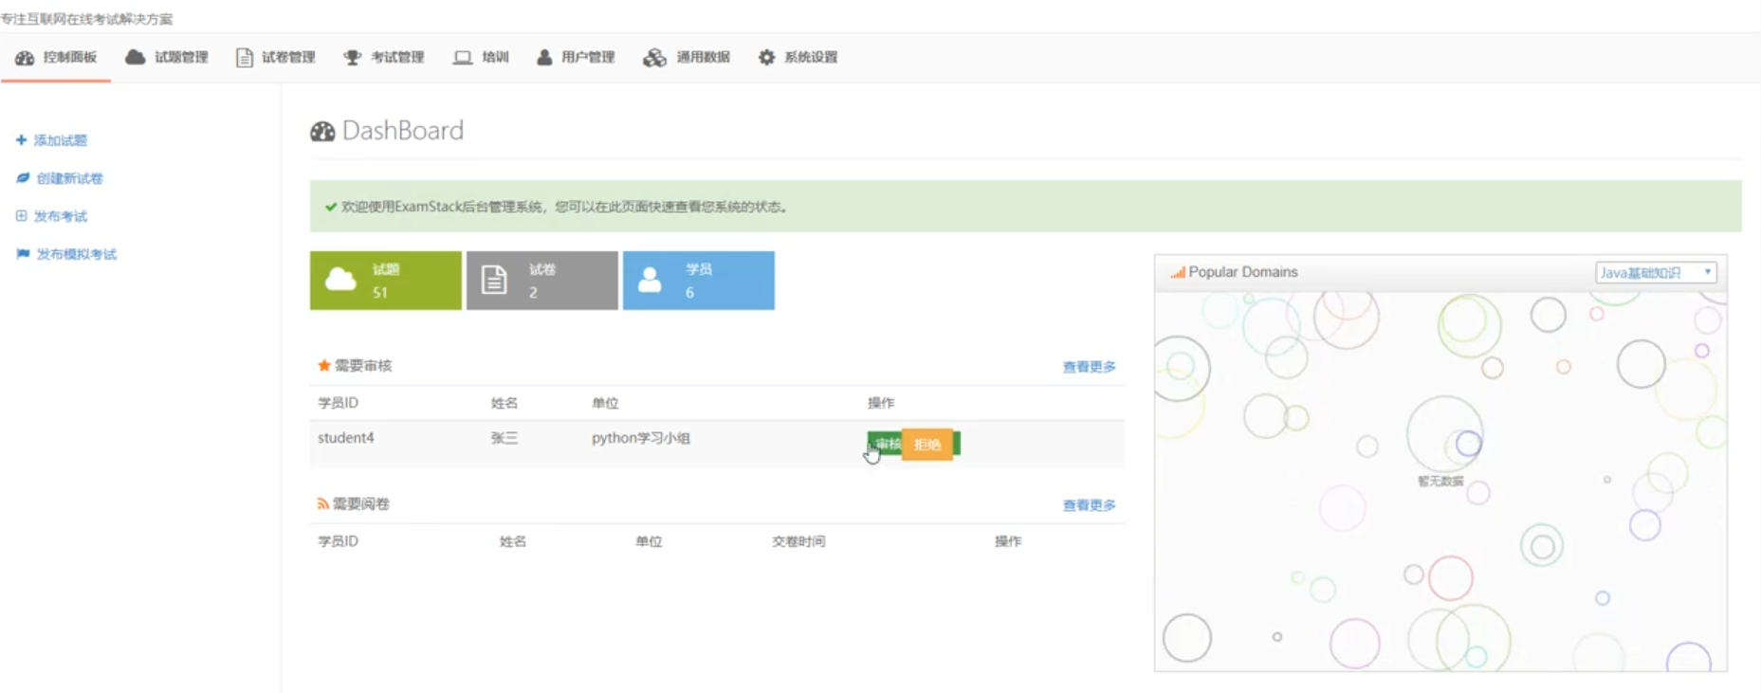Click 查看更多 in 需要阅卷 section
This screenshot has width=1761, height=693.
(1089, 505)
